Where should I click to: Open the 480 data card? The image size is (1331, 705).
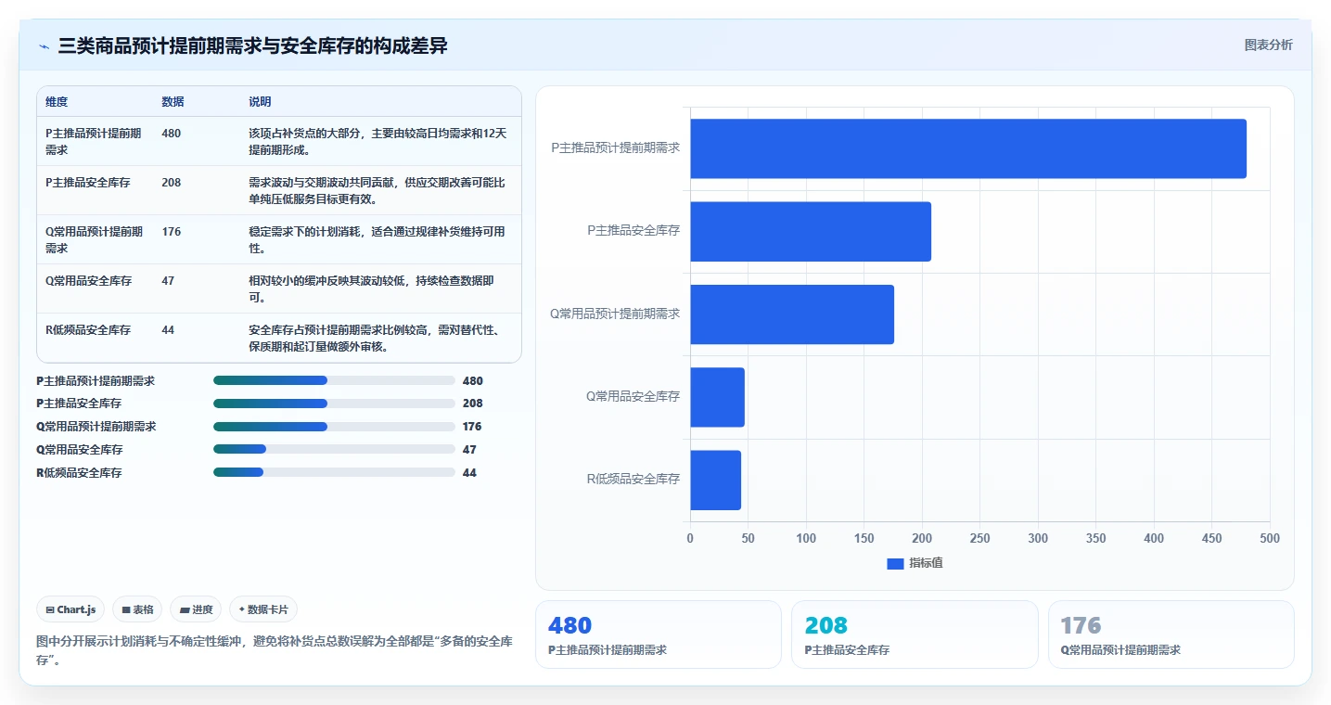(x=659, y=634)
